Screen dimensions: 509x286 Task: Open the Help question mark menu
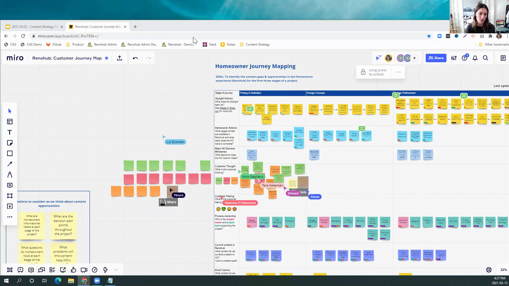tap(464, 58)
